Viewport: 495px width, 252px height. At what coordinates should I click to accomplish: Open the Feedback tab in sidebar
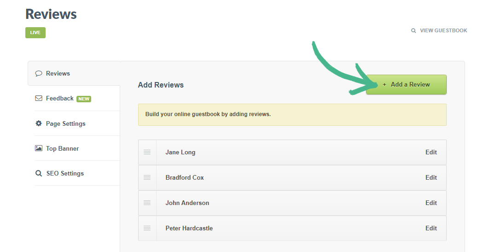pyautogui.click(x=60, y=99)
